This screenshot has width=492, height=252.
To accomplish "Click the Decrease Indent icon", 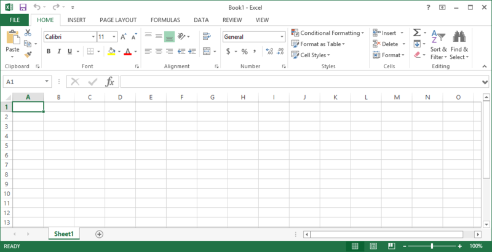I will click(181, 52).
